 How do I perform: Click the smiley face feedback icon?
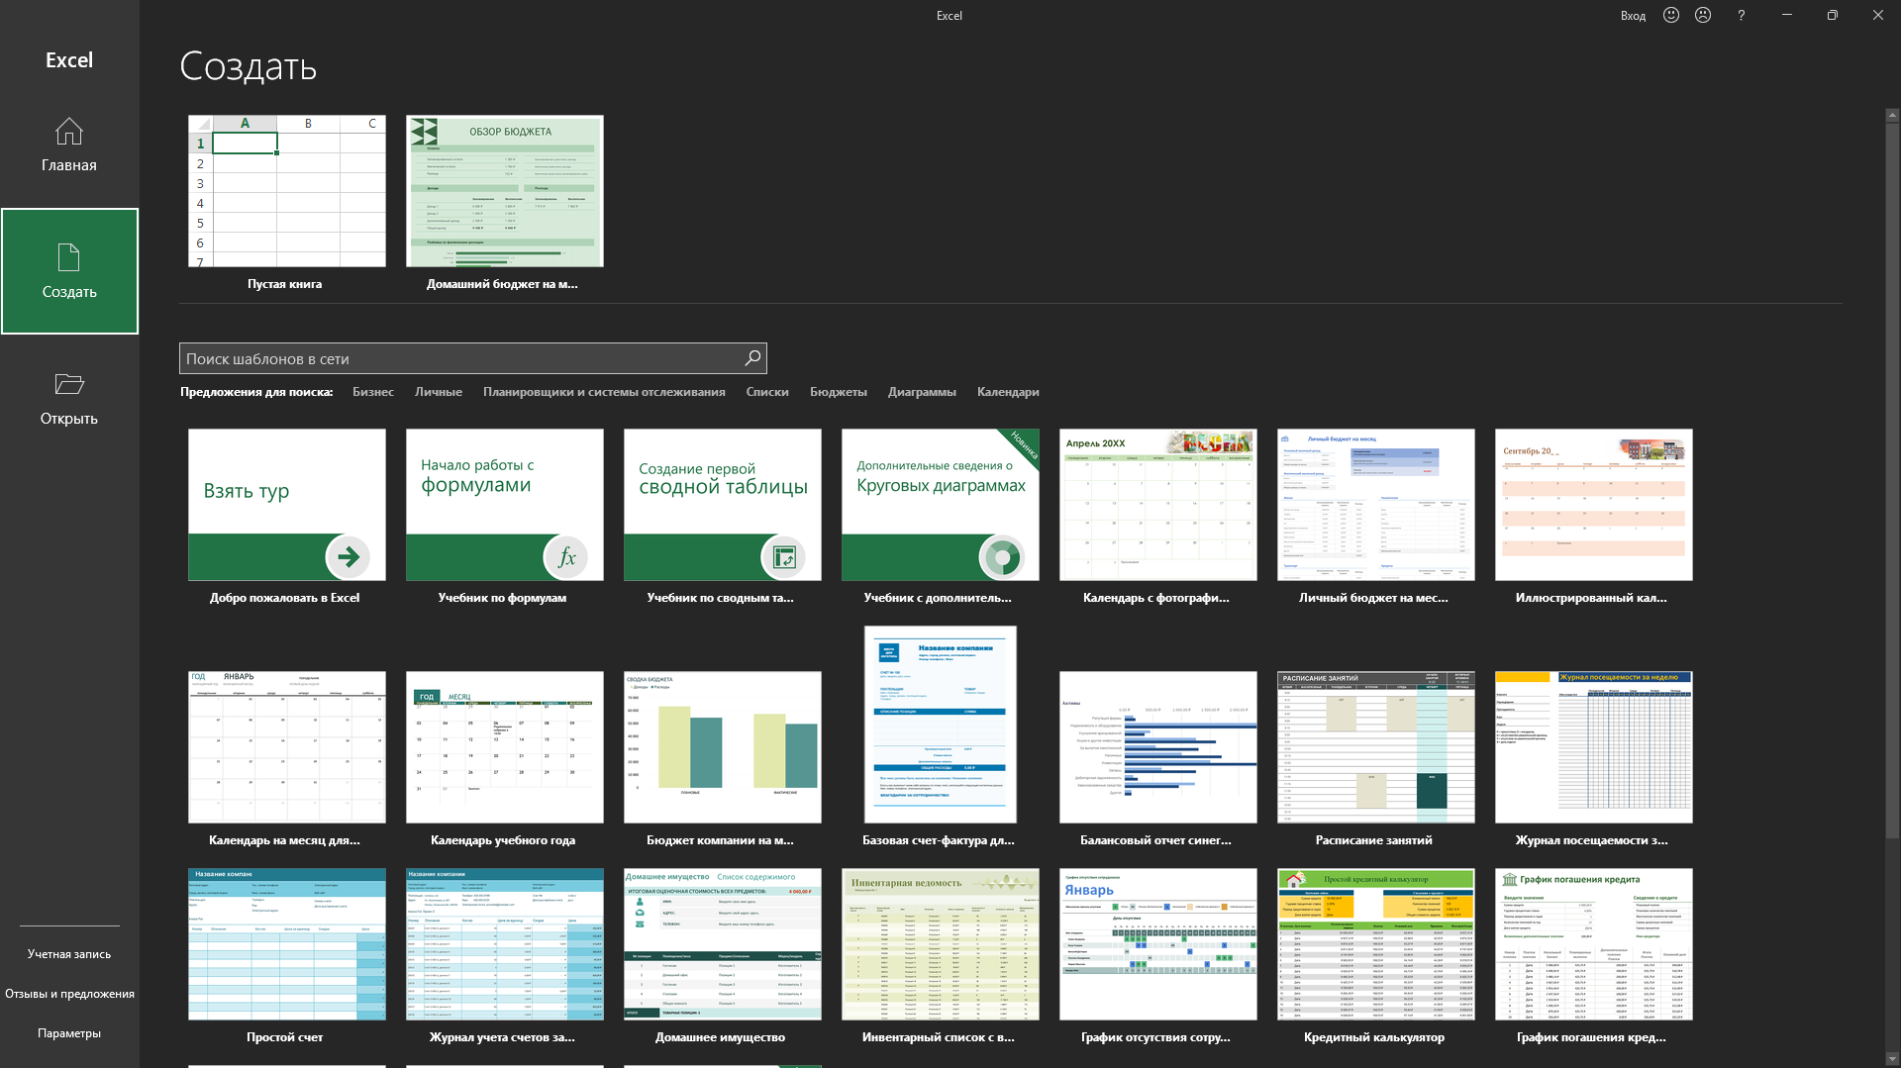click(x=1671, y=15)
